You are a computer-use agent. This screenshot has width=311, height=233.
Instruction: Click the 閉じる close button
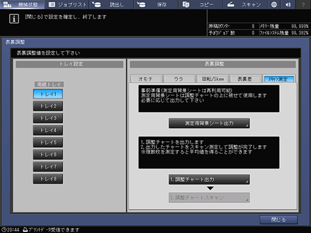(x=279, y=220)
